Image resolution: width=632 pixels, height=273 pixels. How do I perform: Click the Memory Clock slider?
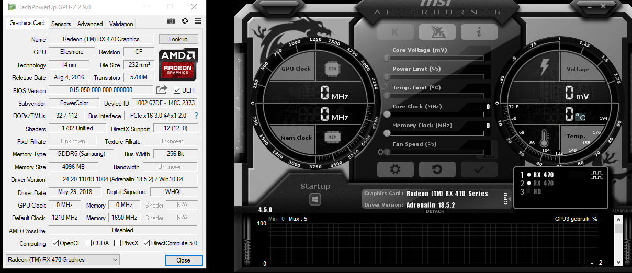click(x=435, y=133)
